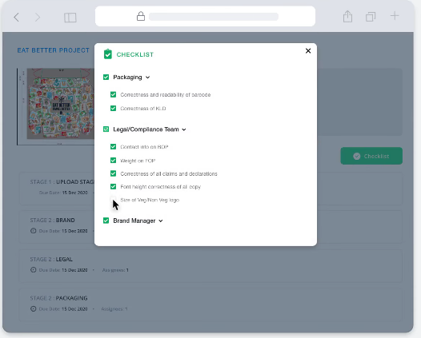Toggle the browser sidebar icon

pyautogui.click(x=70, y=18)
